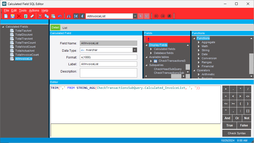Expand the Calculated fields node
Screen dimensions: 254x143
151,49
